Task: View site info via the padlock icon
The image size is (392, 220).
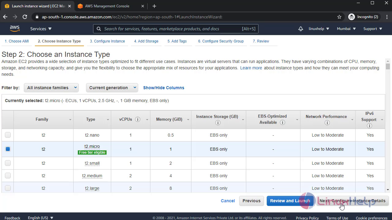Action: coord(37,17)
